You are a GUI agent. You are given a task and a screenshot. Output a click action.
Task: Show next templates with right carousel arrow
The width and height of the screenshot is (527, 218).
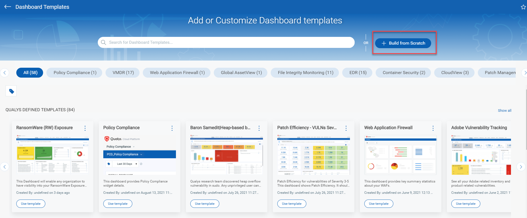tap(521, 167)
